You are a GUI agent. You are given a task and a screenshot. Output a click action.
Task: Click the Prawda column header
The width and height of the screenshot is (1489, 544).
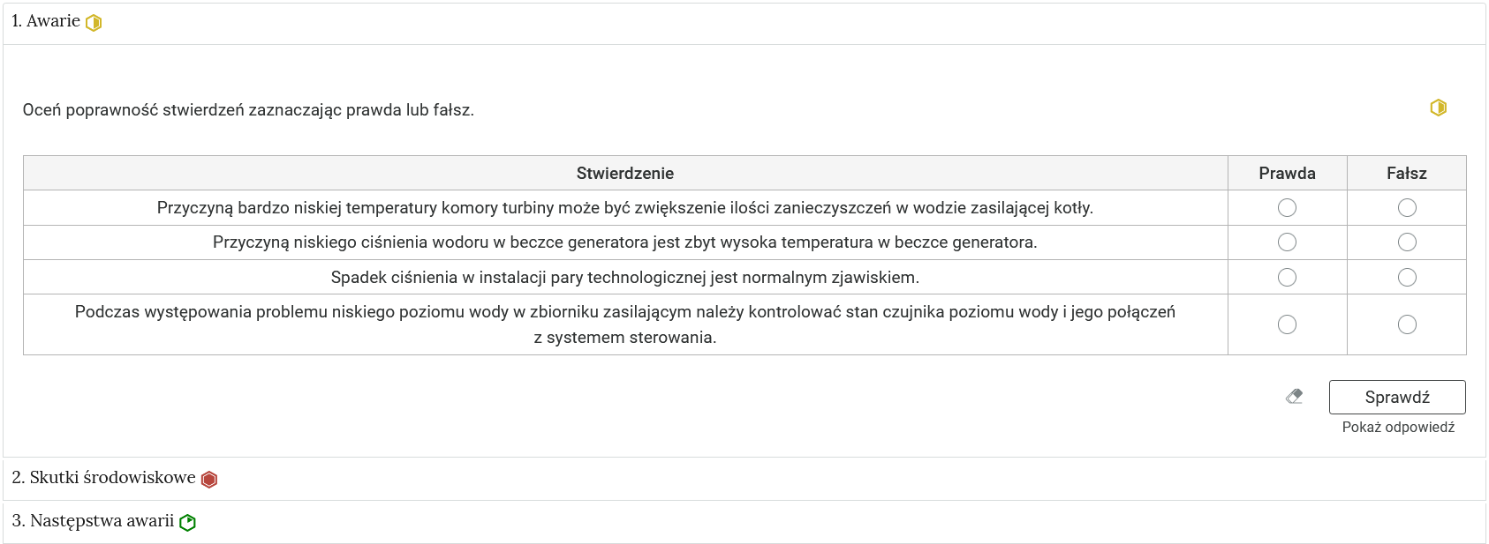click(1287, 173)
